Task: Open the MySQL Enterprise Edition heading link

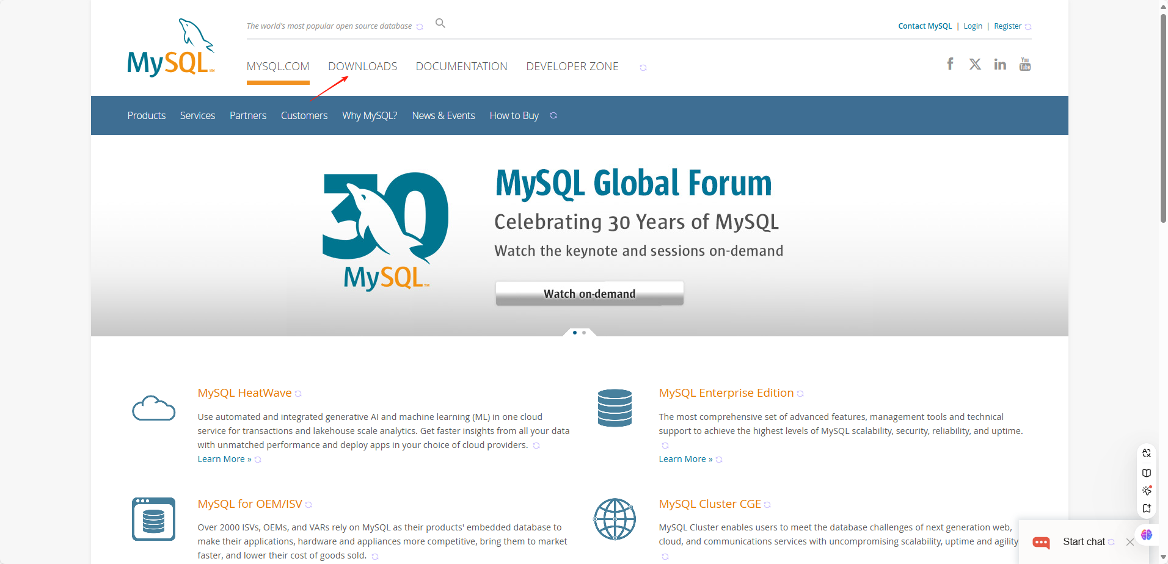Action: (x=726, y=393)
